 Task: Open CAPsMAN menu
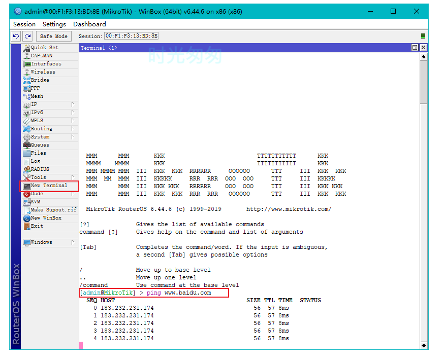(50, 56)
